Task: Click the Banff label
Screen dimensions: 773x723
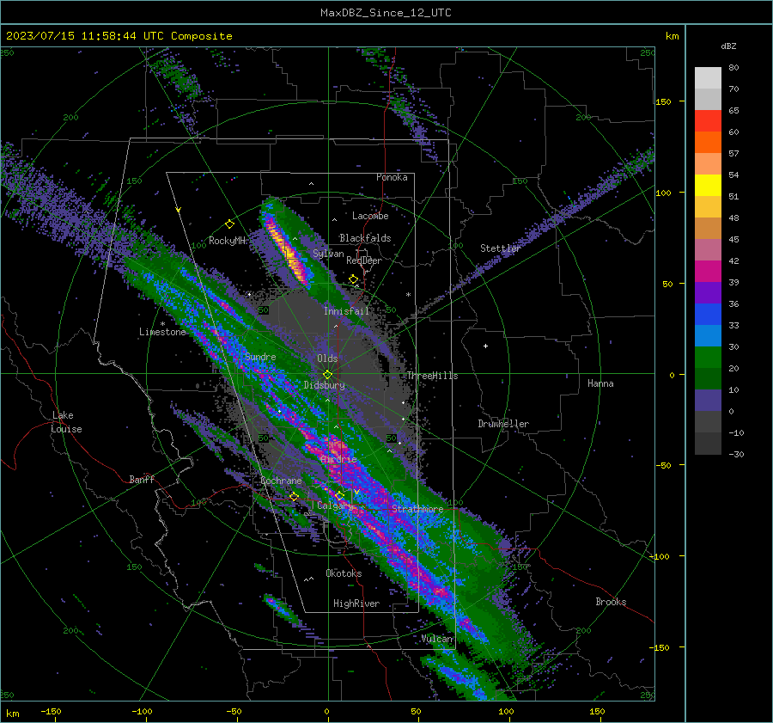Action: click(142, 479)
